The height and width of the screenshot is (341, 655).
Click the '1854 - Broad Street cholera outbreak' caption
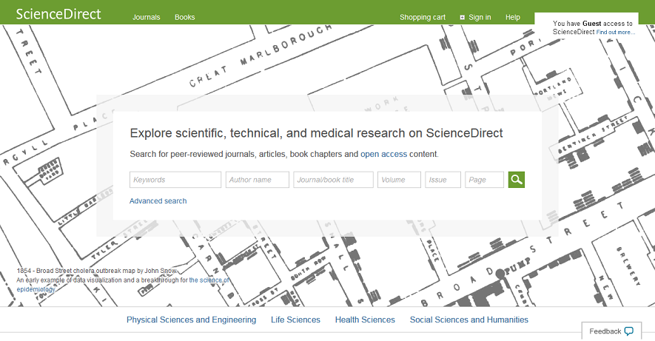[97, 271]
